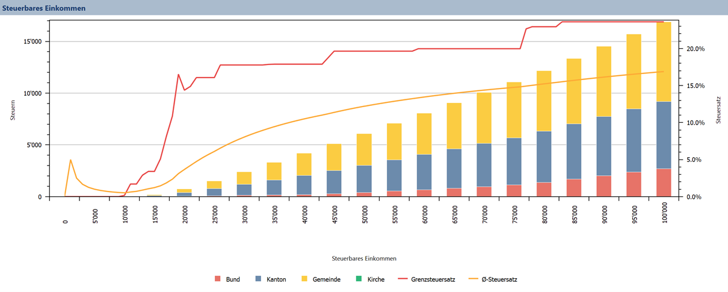Click the 75'000 x-axis tick label
This screenshot has height=292, width=728.
click(516, 216)
